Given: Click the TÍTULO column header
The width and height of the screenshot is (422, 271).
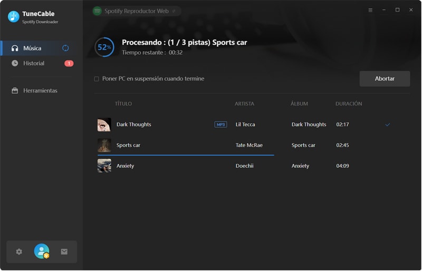Looking at the screenshot, I should coord(123,104).
